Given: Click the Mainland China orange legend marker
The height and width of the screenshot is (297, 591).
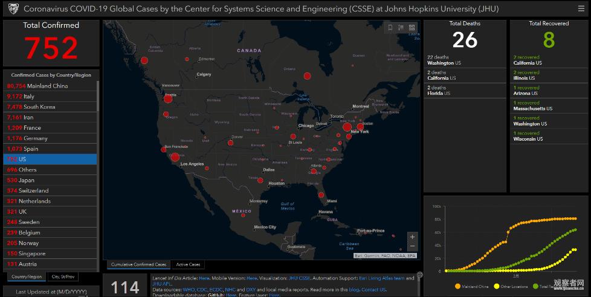Looking at the screenshot, I should click(457, 286).
